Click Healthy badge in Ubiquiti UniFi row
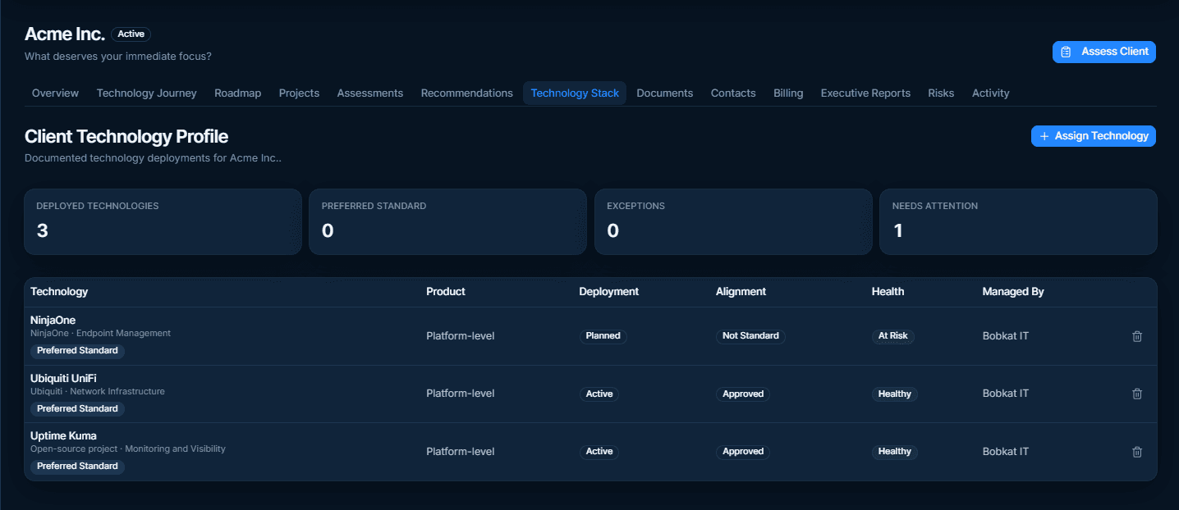1179x510 pixels. click(x=895, y=394)
